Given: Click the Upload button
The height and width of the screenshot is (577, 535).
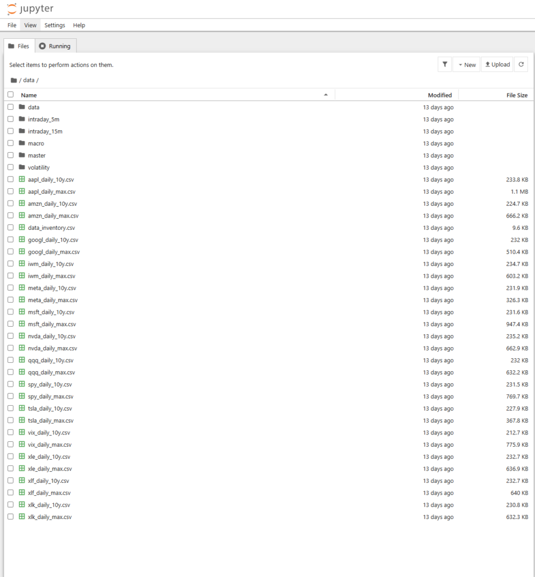Looking at the screenshot, I should tap(497, 64).
